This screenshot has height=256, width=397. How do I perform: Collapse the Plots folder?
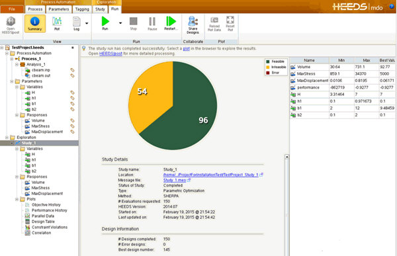[x=17, y=199]
